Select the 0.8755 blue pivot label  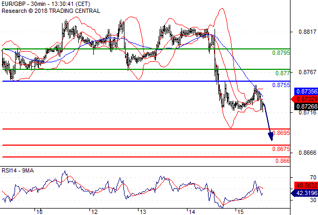tap(281, 85)
